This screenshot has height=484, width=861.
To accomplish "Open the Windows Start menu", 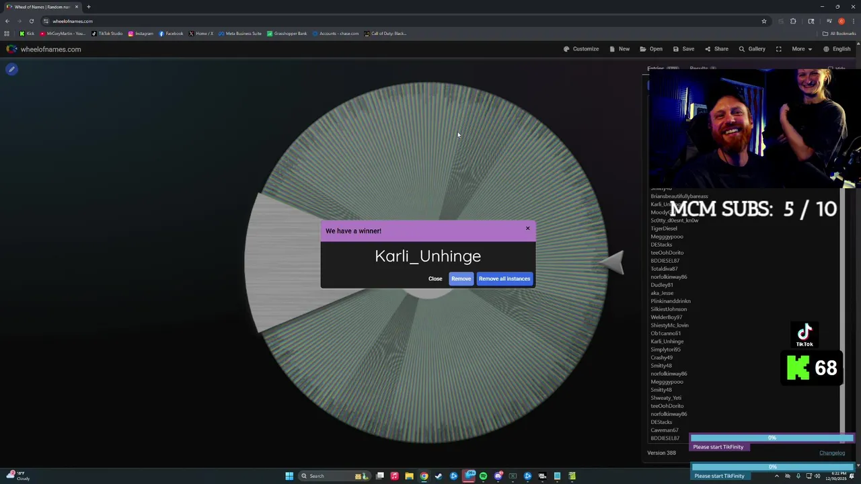I will tap(289, 476).
